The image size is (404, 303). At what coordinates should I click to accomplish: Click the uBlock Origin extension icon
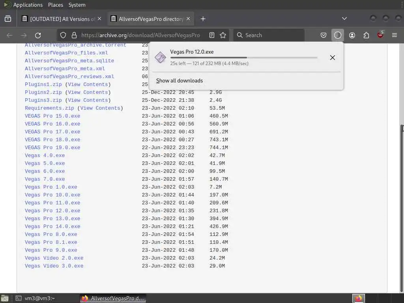(x=381, y=35)
